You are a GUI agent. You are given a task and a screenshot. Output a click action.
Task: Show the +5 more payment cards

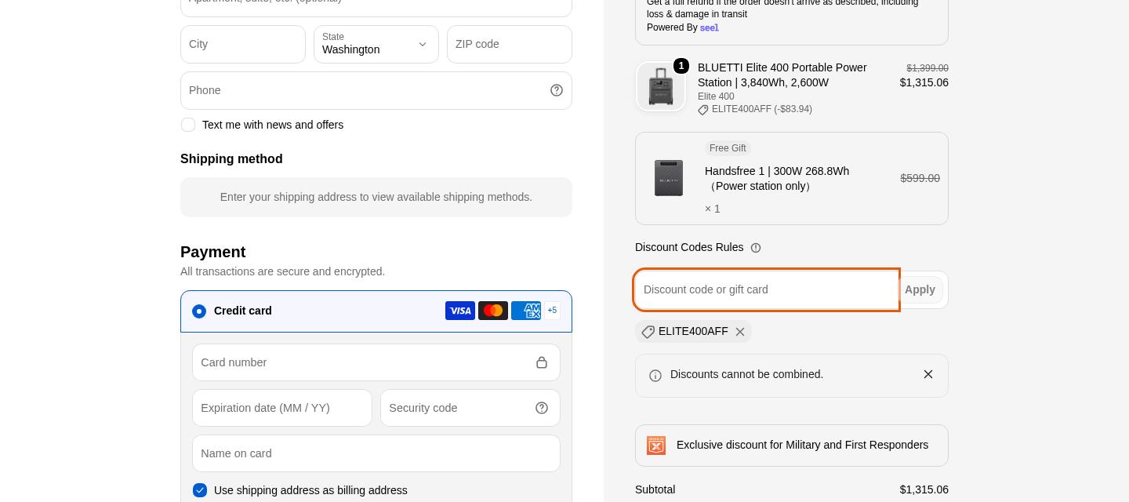(552, 311)
